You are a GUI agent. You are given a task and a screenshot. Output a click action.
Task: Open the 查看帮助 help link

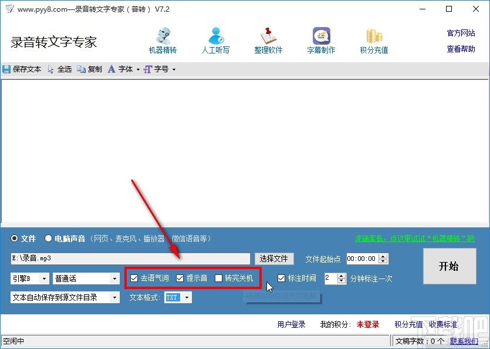click(461, 48)
